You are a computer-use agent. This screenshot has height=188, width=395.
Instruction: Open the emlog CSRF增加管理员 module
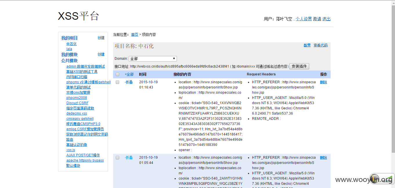click(x=85, y=129)
